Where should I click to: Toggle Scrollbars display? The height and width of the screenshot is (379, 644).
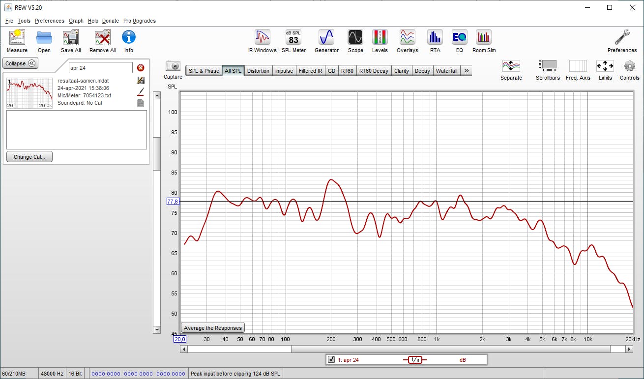tap(548, 66)
